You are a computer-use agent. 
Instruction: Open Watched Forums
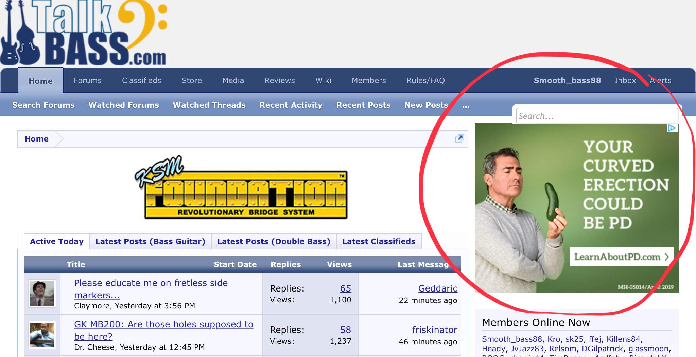pyautogui.click(x=124, y=105)
